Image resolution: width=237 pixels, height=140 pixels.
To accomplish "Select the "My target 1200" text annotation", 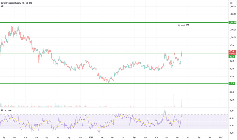I will pyautogui.click(x=184, y=25).
